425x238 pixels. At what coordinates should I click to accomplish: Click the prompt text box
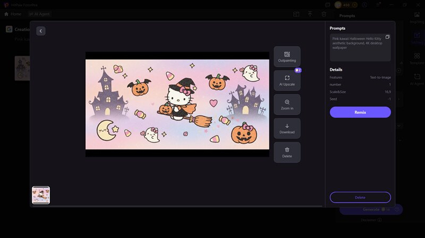point(360,48)
